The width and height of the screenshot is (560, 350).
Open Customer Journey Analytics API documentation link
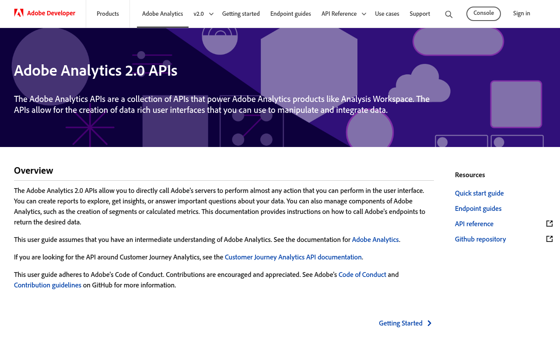[x=293, y=257]
